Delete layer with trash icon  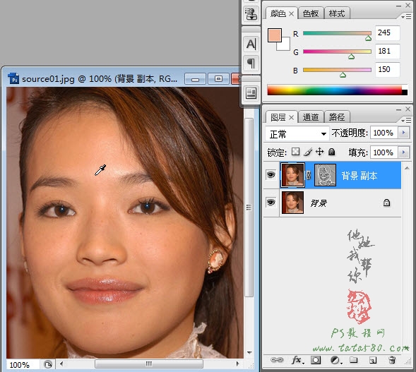click(392, 360)
